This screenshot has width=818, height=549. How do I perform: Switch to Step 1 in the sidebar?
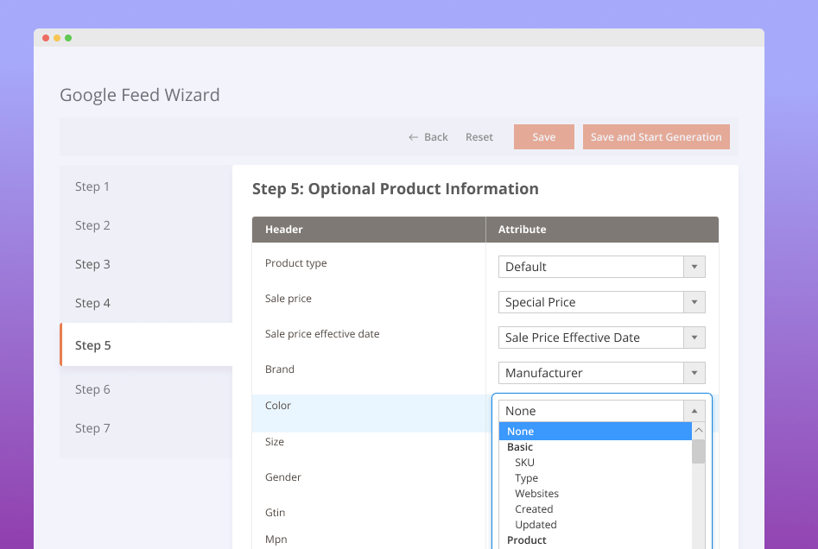click(x=92, y=186)
